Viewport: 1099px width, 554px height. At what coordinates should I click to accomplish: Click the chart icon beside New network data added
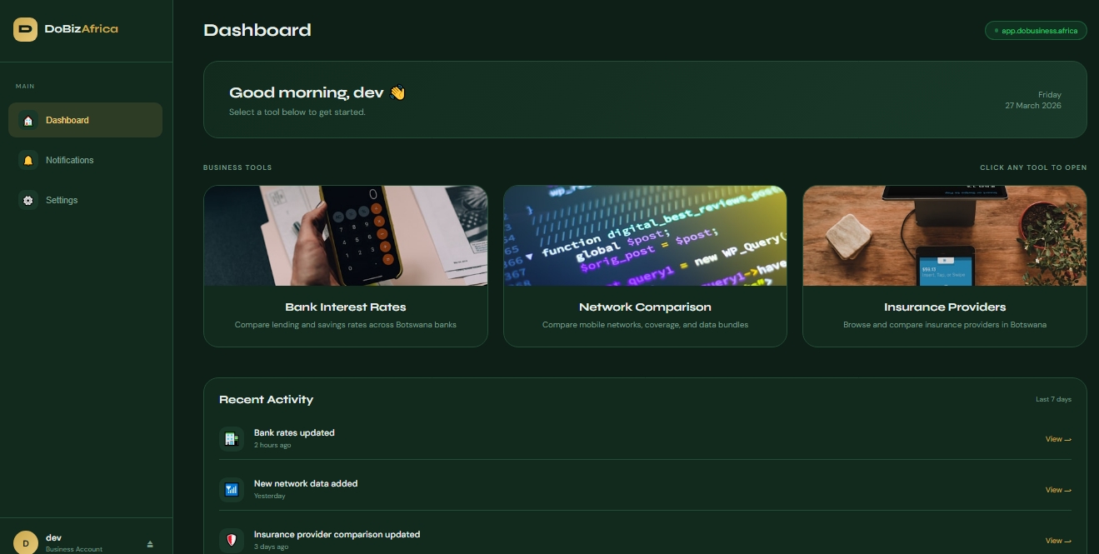232,489
